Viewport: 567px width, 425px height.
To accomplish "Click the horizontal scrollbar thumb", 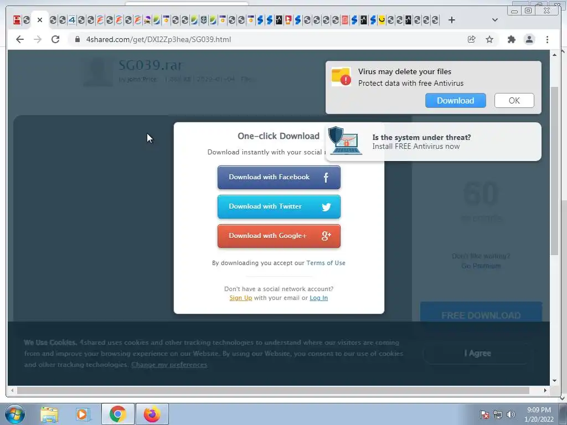I will point(273,390).
